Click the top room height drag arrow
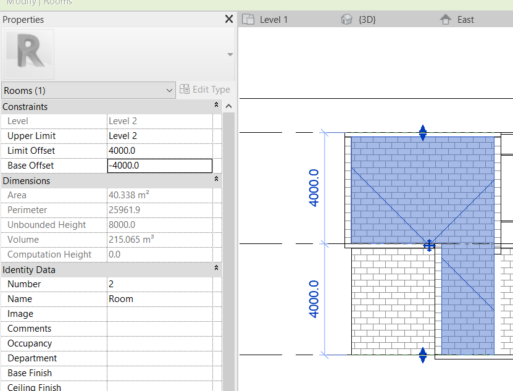513x391 pixels. click(423, 133)
